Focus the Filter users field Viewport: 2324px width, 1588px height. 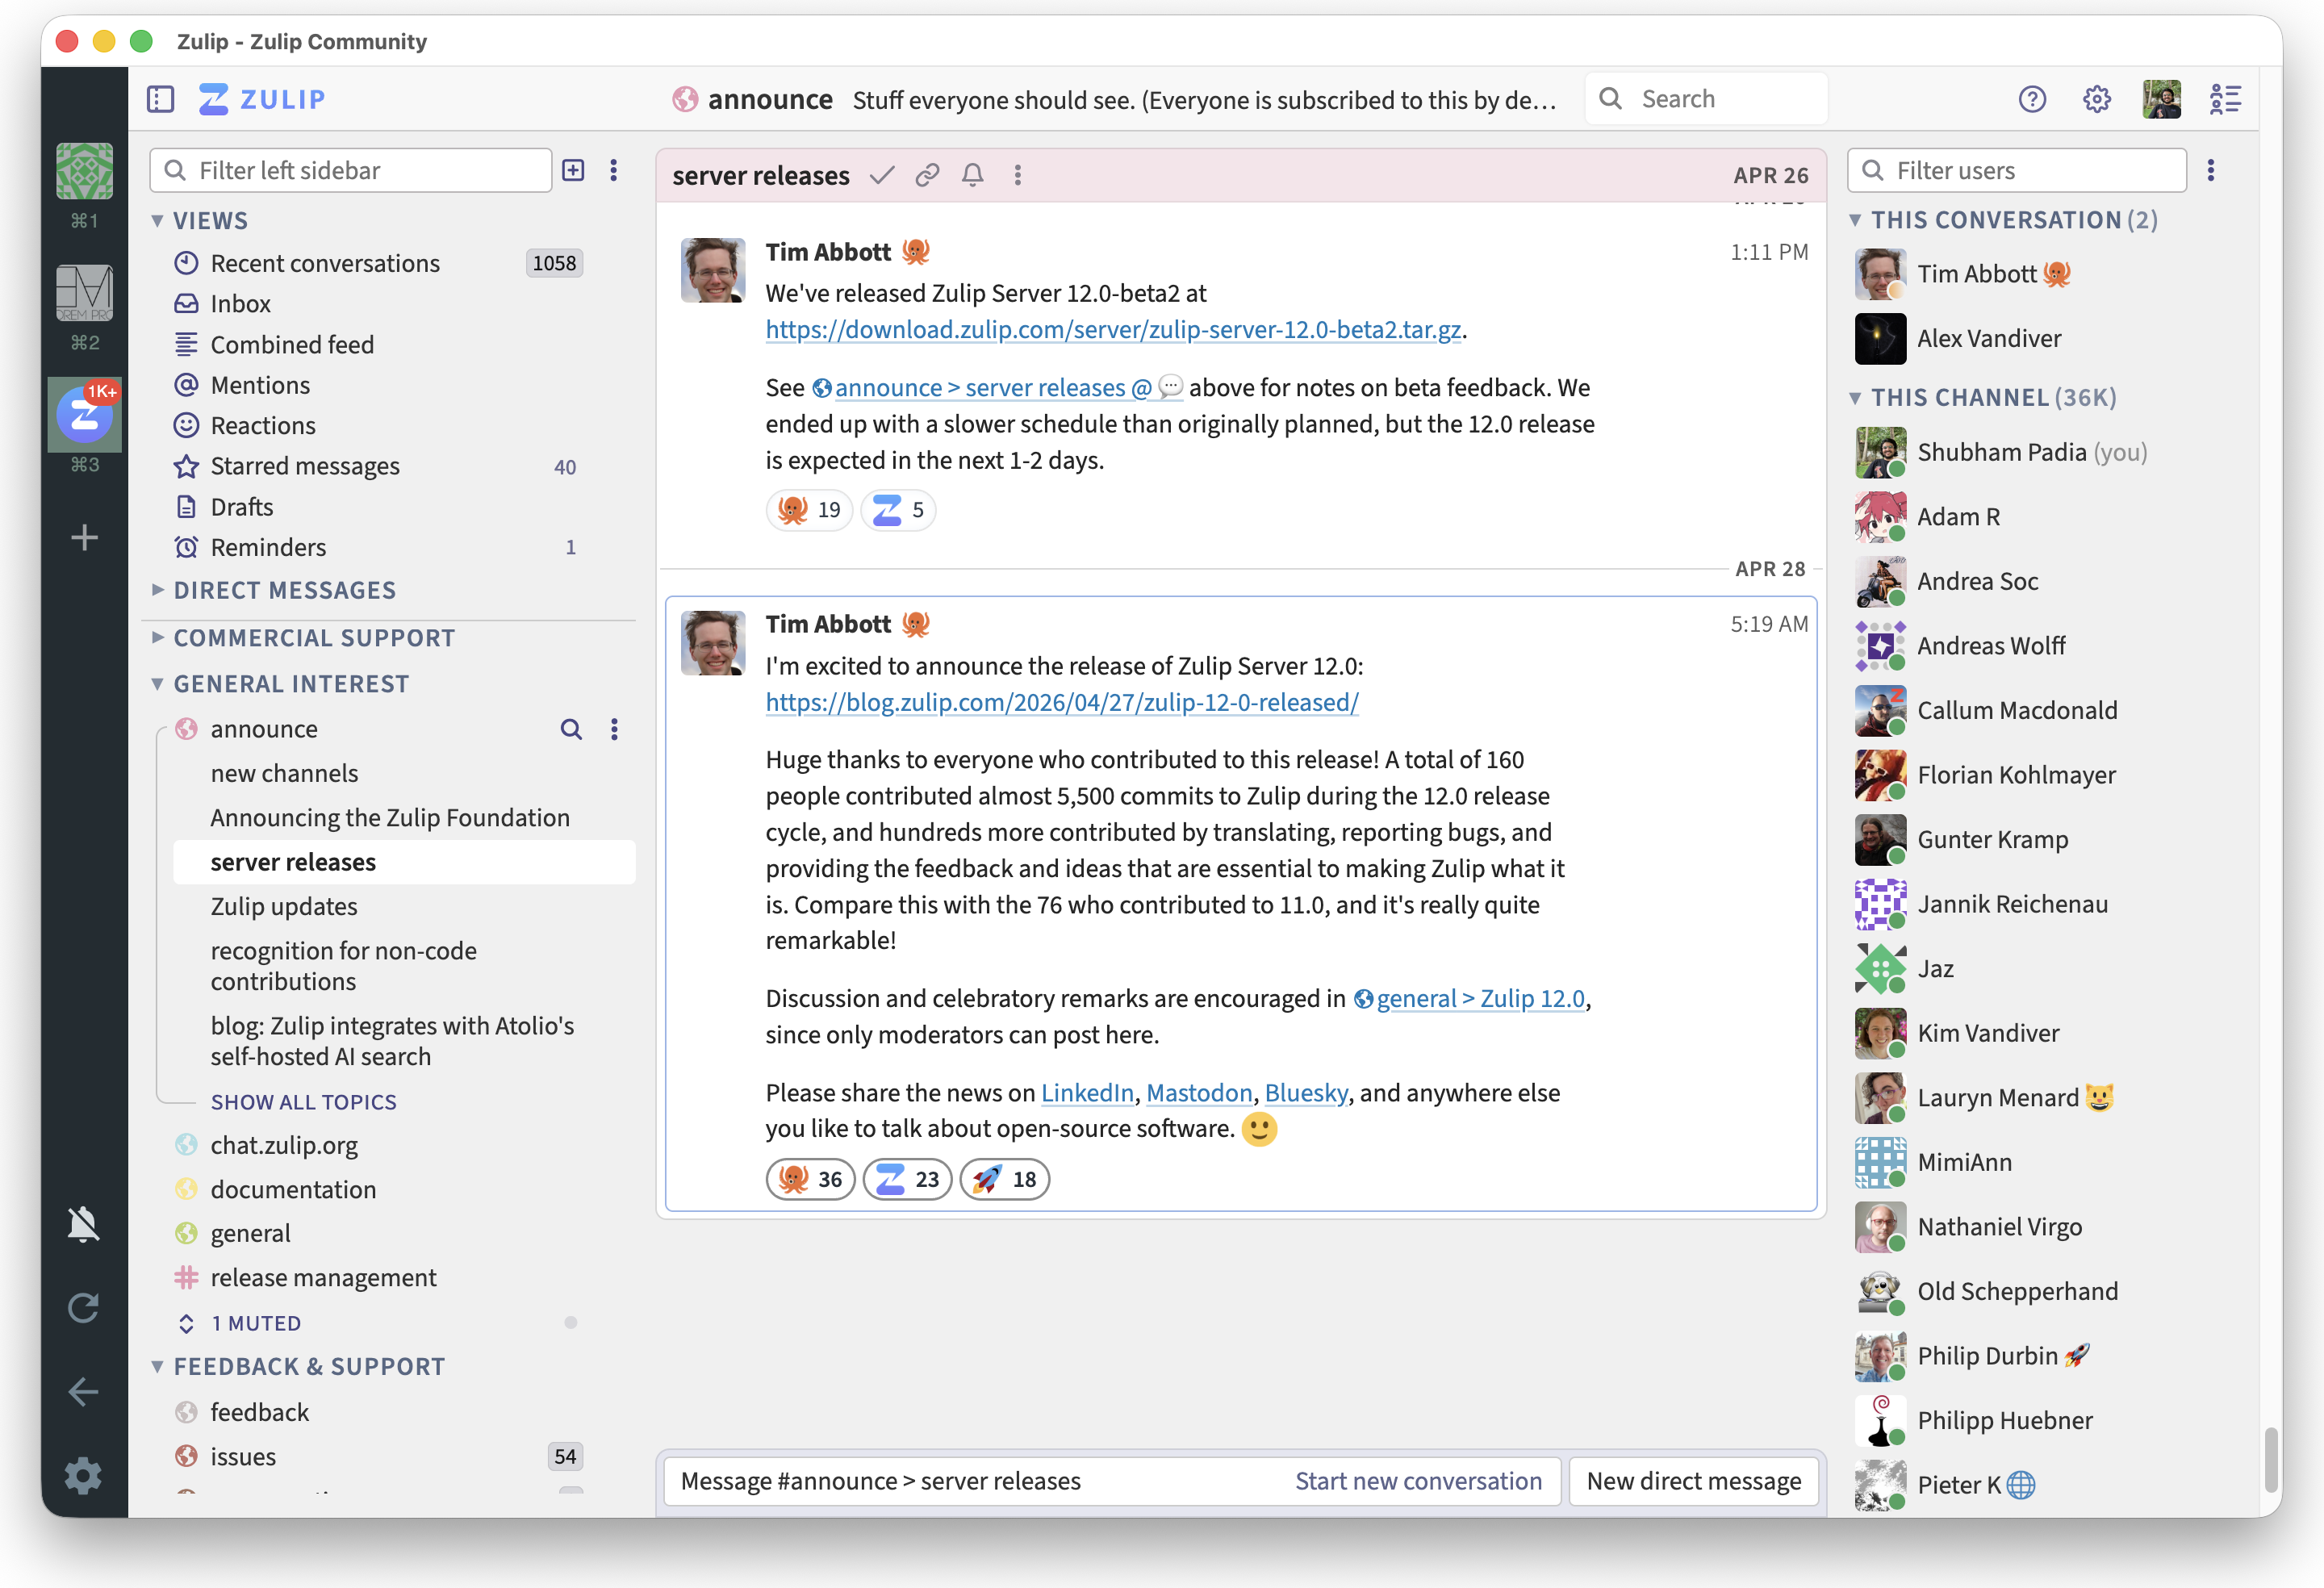[x=2016, y=170]
